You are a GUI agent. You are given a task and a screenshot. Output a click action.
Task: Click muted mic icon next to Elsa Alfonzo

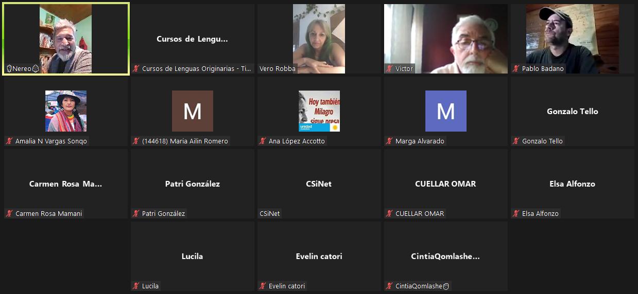point(516,214)
